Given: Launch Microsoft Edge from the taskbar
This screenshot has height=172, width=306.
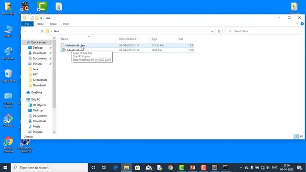Looking at the screenshot, I should [116, 168].
